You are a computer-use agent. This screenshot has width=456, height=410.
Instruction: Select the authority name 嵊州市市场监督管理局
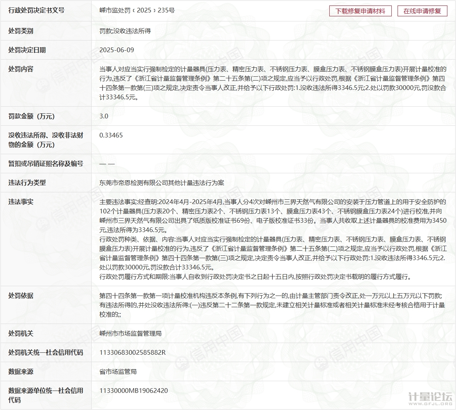point(130,333)
